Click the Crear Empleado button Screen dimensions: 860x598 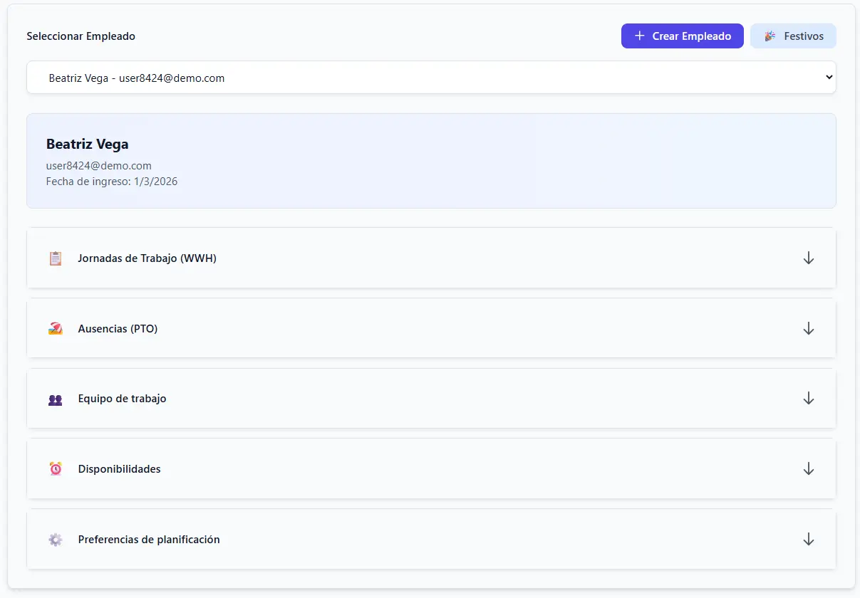pos(683,36)
